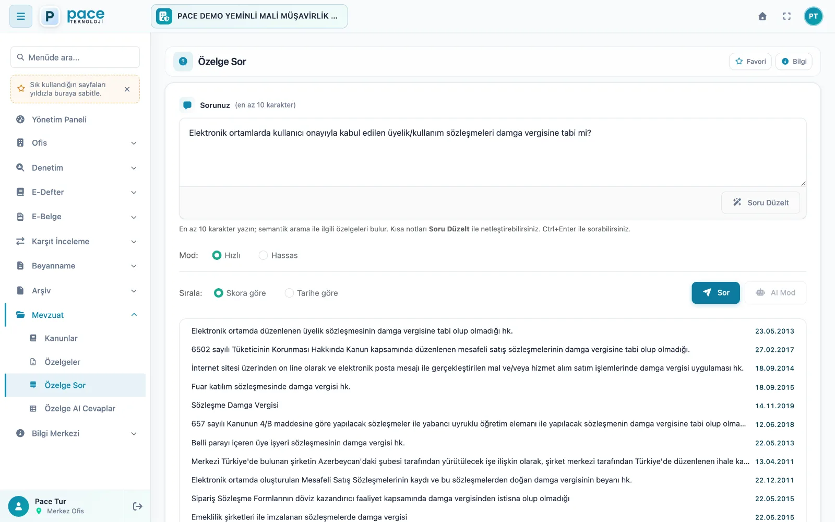The height and width of the screenshot is (522, 835).
Task: Click the Yönetim Paneli dashboard icon
Action: pos(20,120)
